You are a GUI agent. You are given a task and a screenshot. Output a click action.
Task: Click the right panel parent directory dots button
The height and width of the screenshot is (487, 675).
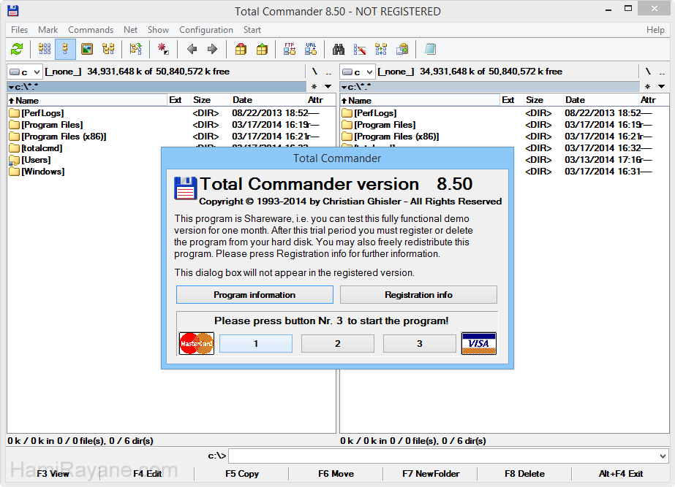click(662, 72)
